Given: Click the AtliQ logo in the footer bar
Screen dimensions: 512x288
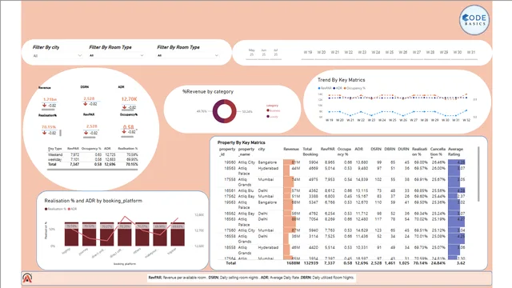Looking at the screenshot, I should coord(27,278).
